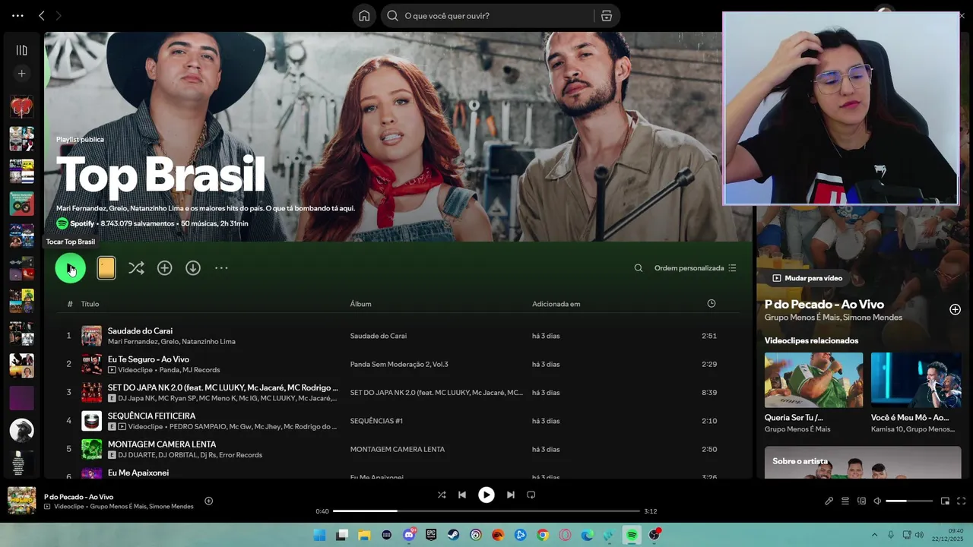Open Discord from taskbar
Screen dimensions: 973x547
[x=409, y=535]
